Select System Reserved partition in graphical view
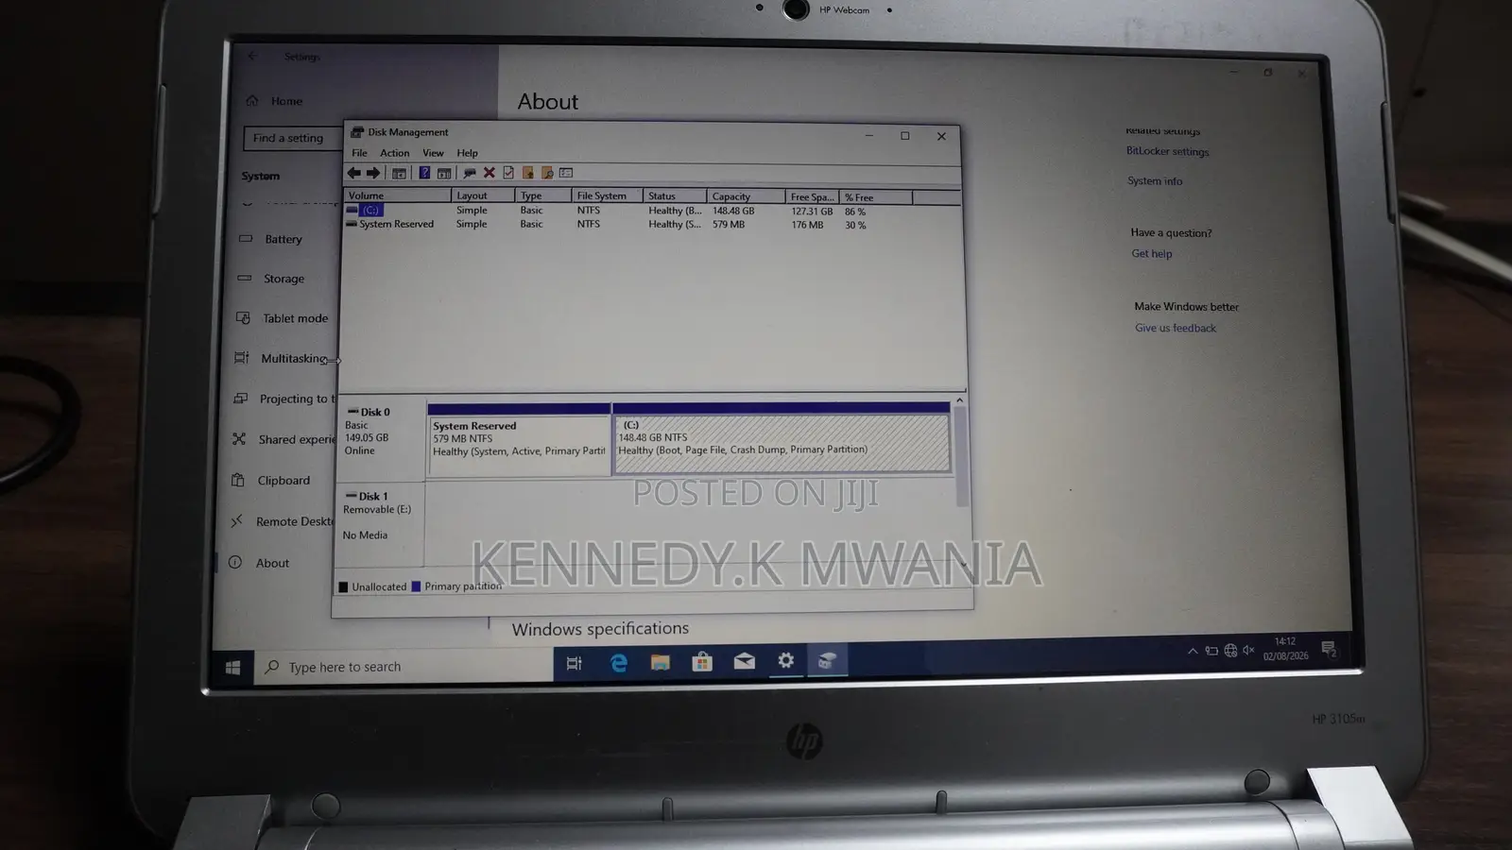This screenshot has height=850, width=1512. [519, 439]
